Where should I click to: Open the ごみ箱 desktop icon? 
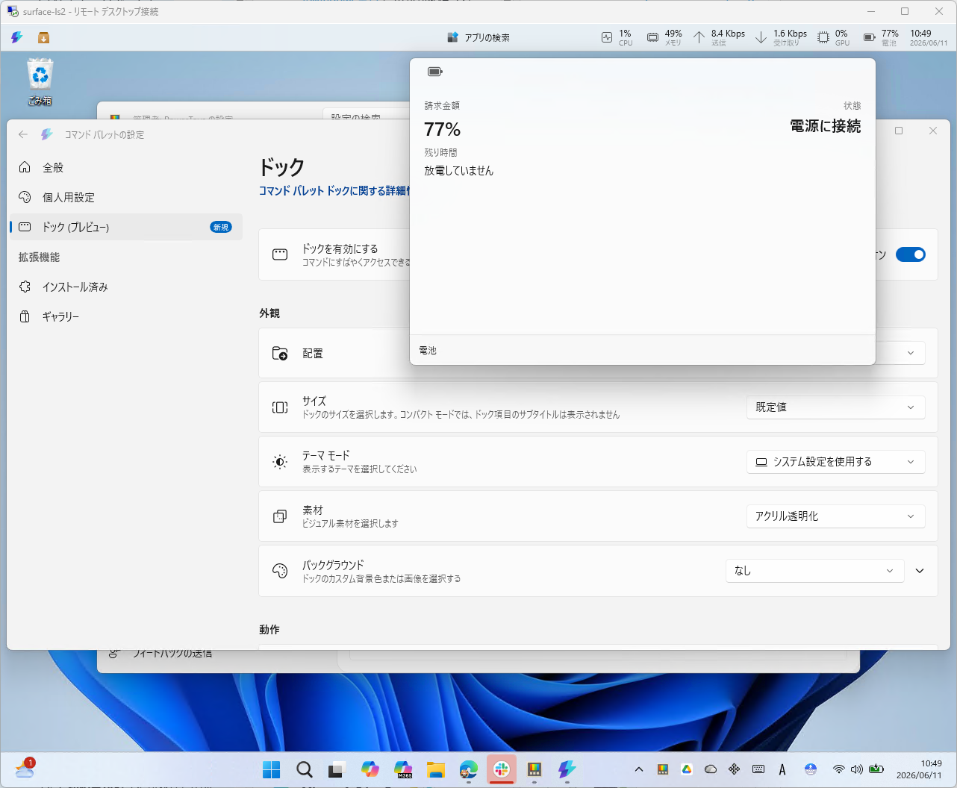pos(40,83)
